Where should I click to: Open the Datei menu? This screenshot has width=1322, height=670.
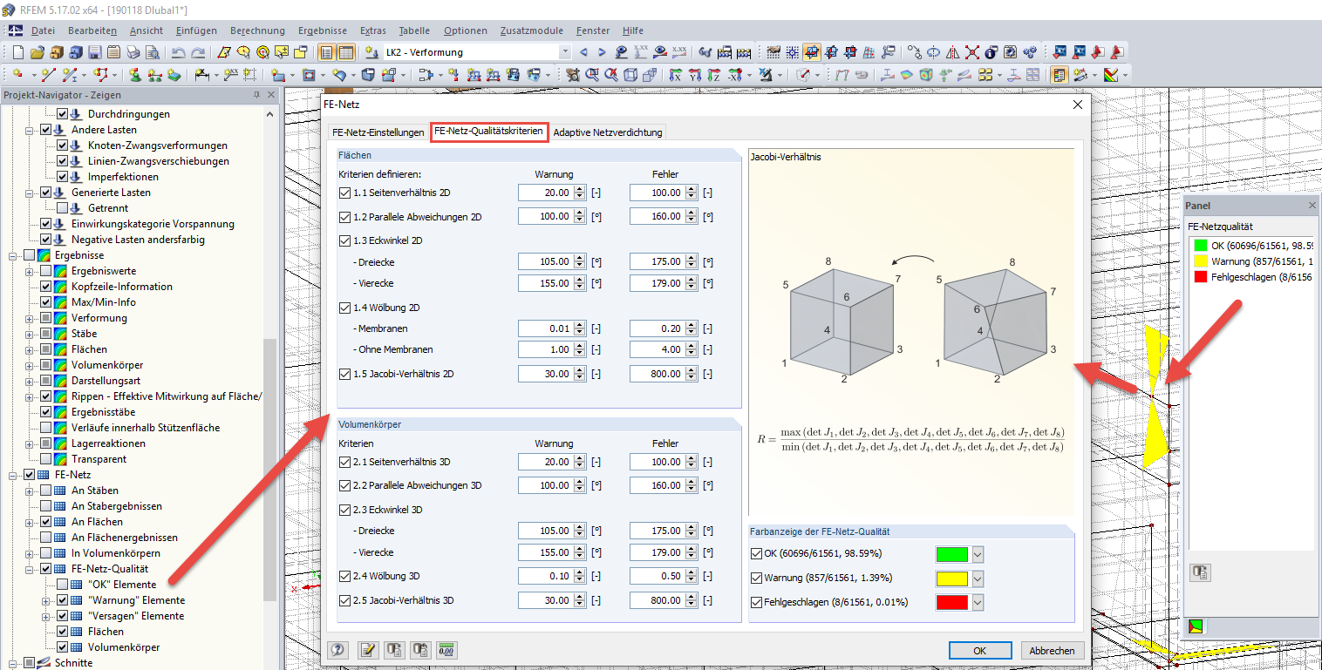43,30
